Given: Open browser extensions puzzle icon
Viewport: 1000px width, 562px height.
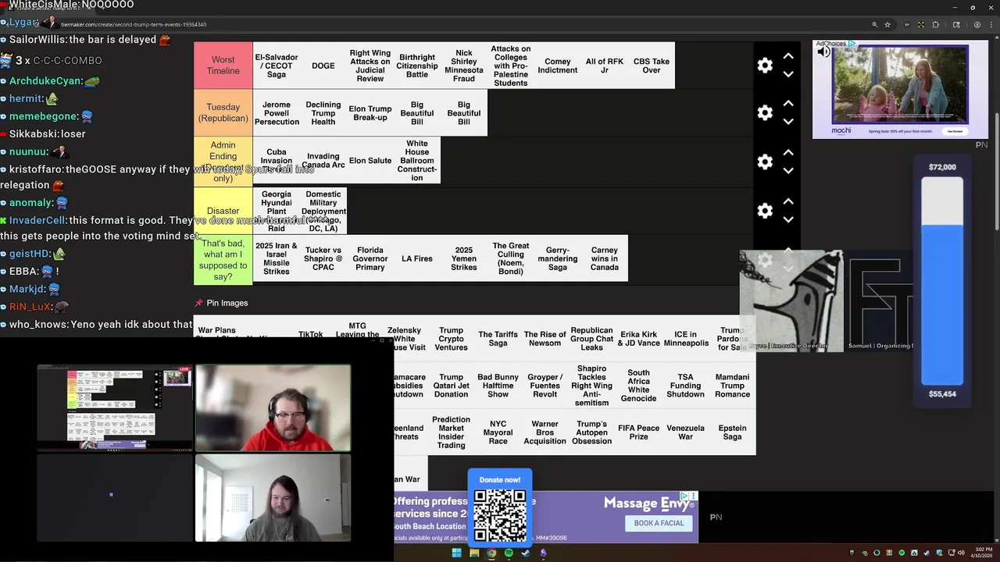Looking at the screenshot, I should 937,24.
